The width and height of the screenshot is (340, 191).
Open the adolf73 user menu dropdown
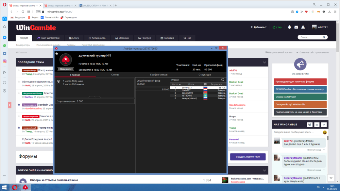click(320, 27)
